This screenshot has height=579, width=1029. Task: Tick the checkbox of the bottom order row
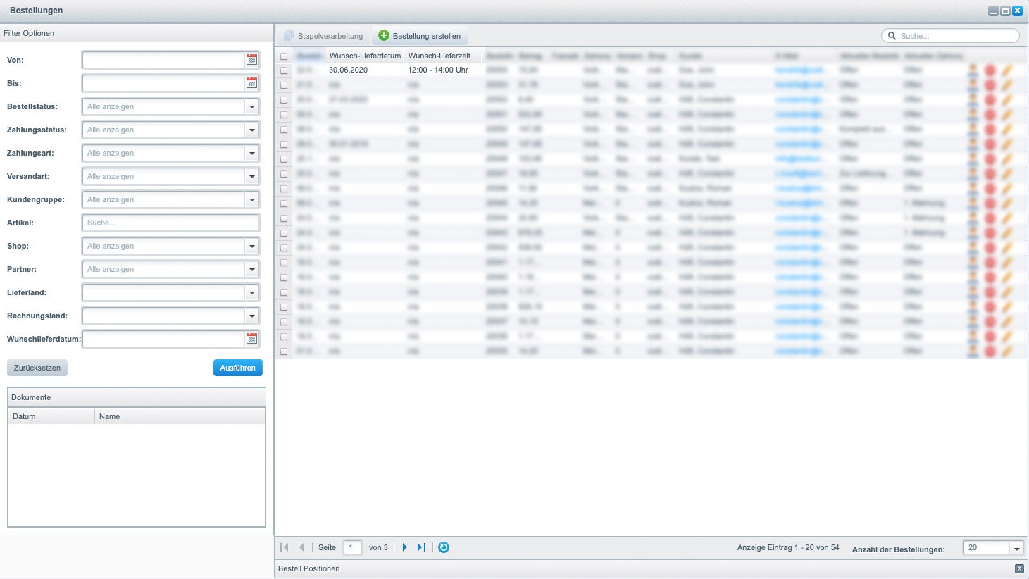tap(284, 351)
